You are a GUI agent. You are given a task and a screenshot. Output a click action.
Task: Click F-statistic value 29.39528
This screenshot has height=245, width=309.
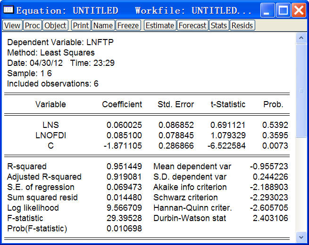tap(124, 218)
